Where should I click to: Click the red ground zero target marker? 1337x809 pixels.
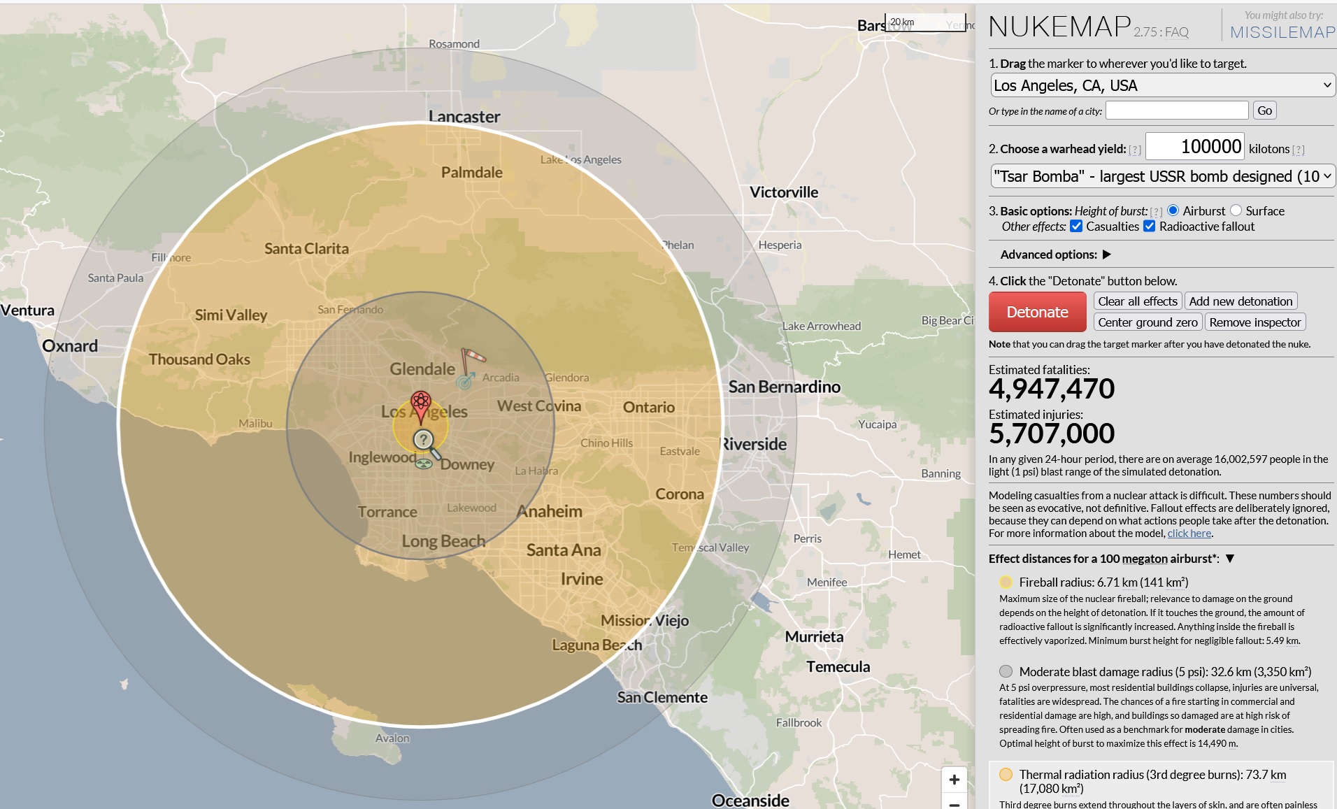pyautogui.click(x=420, y=408)
